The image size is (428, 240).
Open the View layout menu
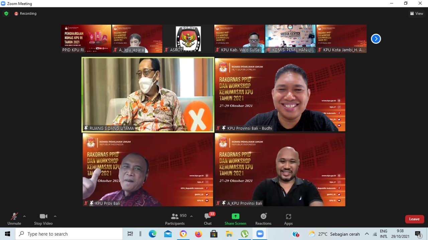click(x=417, y=14)
